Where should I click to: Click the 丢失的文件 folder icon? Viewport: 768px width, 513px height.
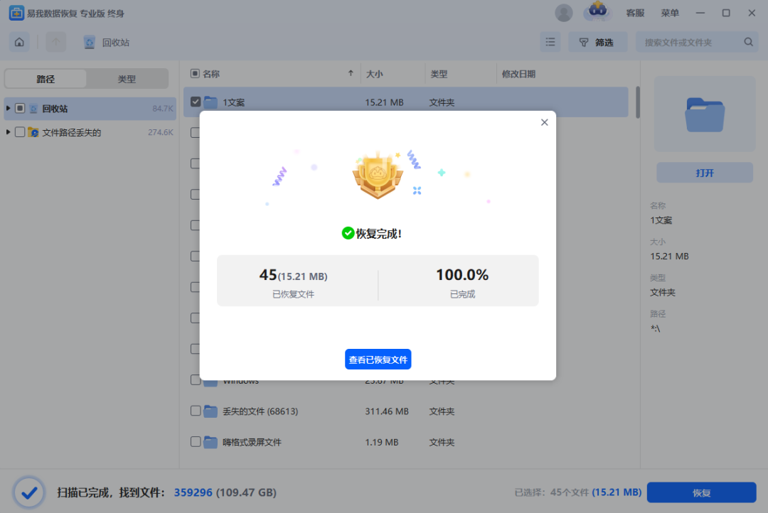click(x=210, y=411)
